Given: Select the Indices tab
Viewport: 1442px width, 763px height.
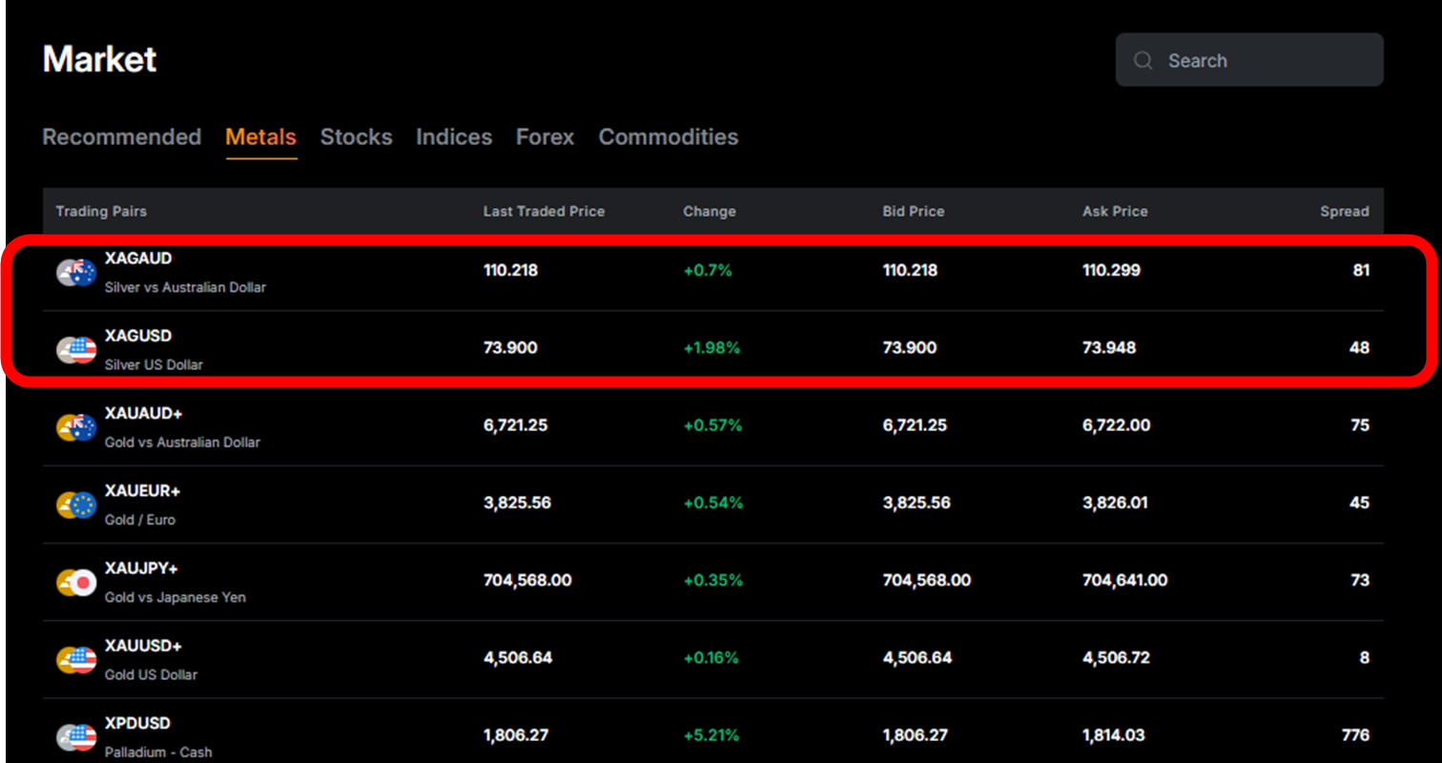Looking at the screenshot, I should [x=454, y=137].
